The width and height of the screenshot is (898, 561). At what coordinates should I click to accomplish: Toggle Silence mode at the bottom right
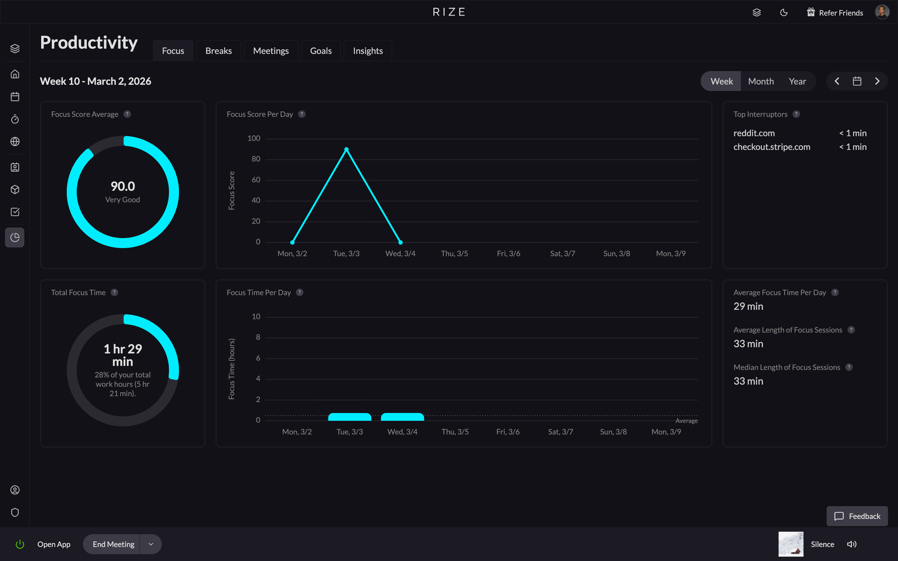[822, 544]
